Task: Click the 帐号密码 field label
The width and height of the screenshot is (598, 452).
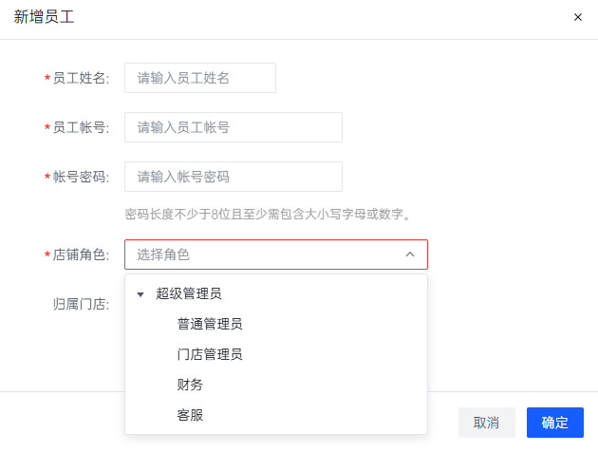Action: (x=81, y=177)
